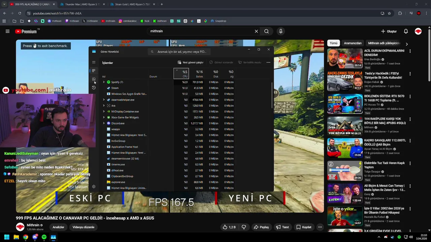Close the 999 FPS YouTube tab
431x242 pixels.
coord(54,4)
